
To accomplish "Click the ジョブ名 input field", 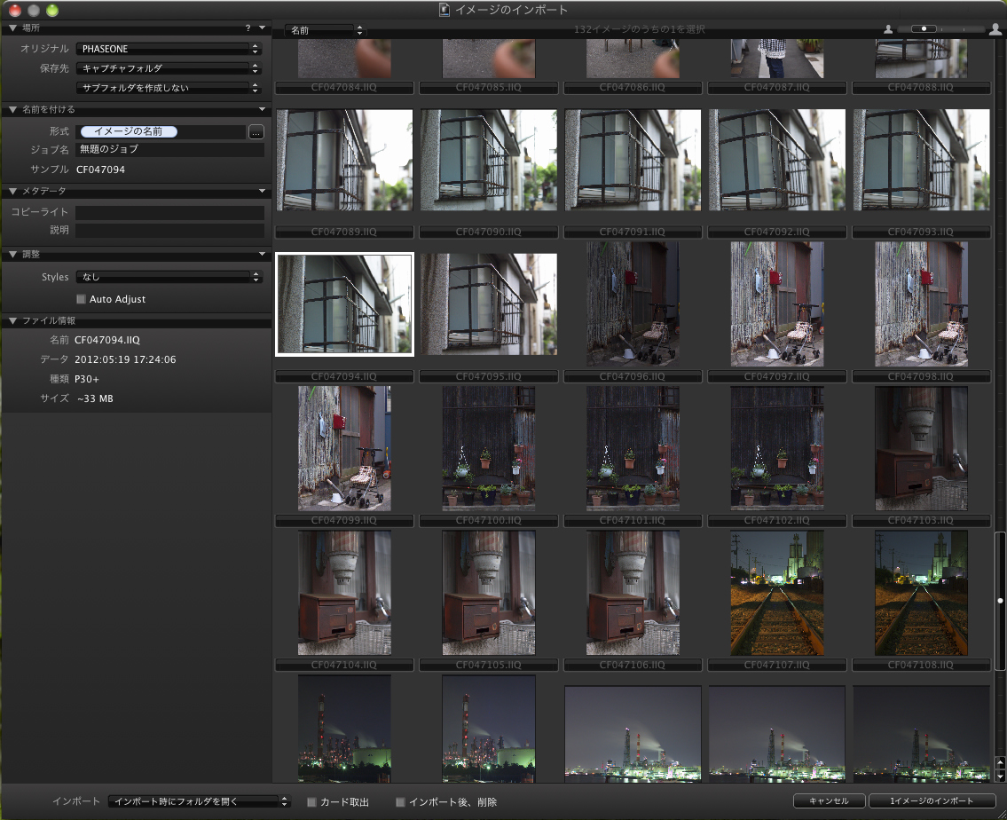I will pyautogui.click(x=169, y=149).
